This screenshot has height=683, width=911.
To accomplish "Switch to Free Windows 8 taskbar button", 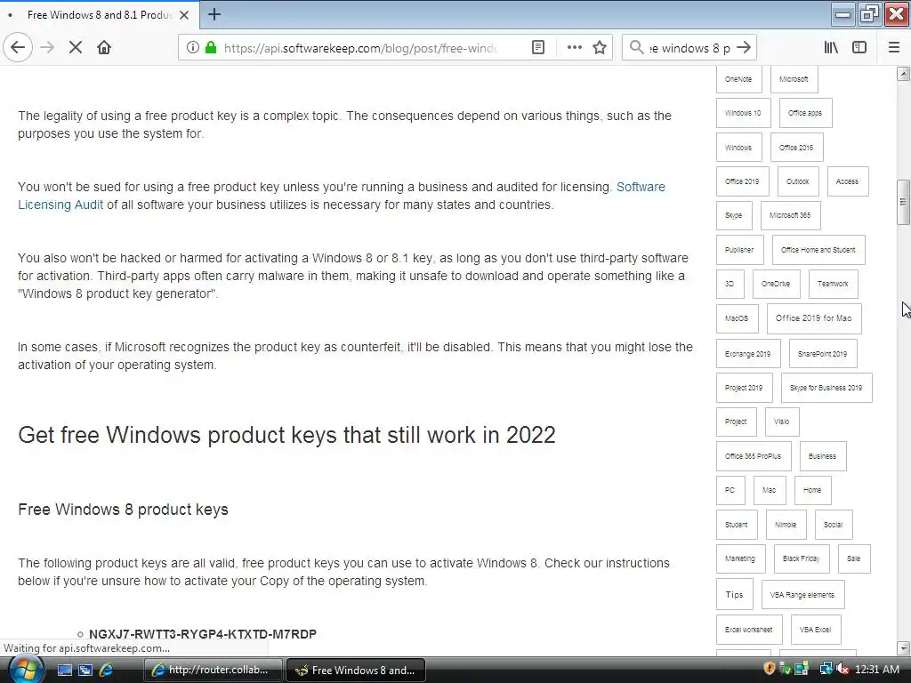I will point(356,671).
